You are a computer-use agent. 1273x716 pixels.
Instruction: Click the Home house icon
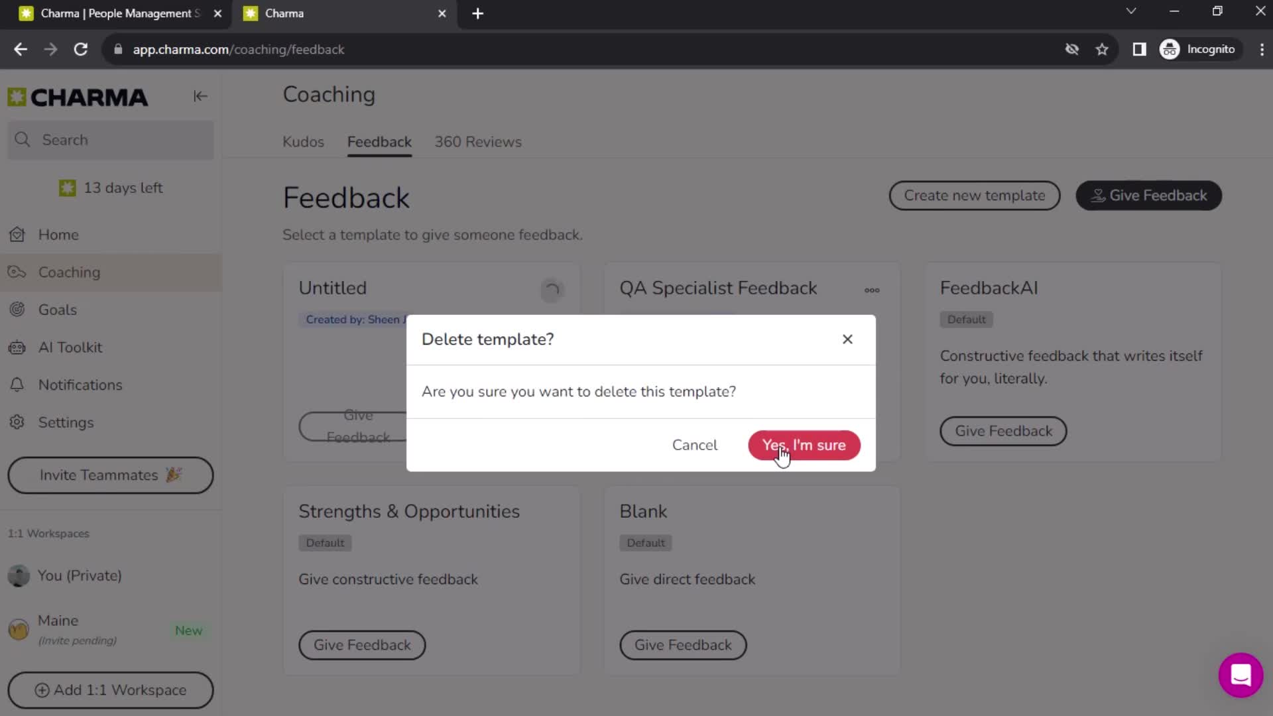point(17,235)
